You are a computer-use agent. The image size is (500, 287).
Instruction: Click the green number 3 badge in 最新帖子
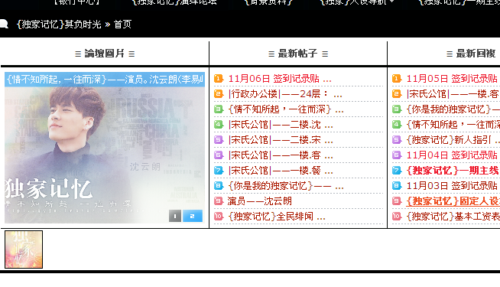219,109
